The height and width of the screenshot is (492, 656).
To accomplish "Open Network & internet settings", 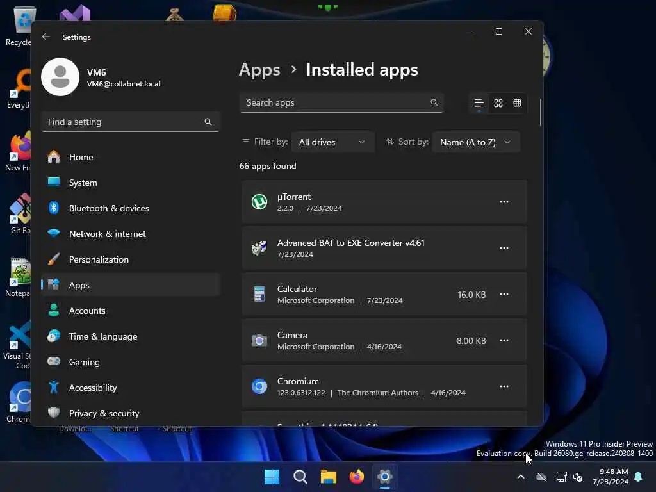I will click(x=131, y=234).
